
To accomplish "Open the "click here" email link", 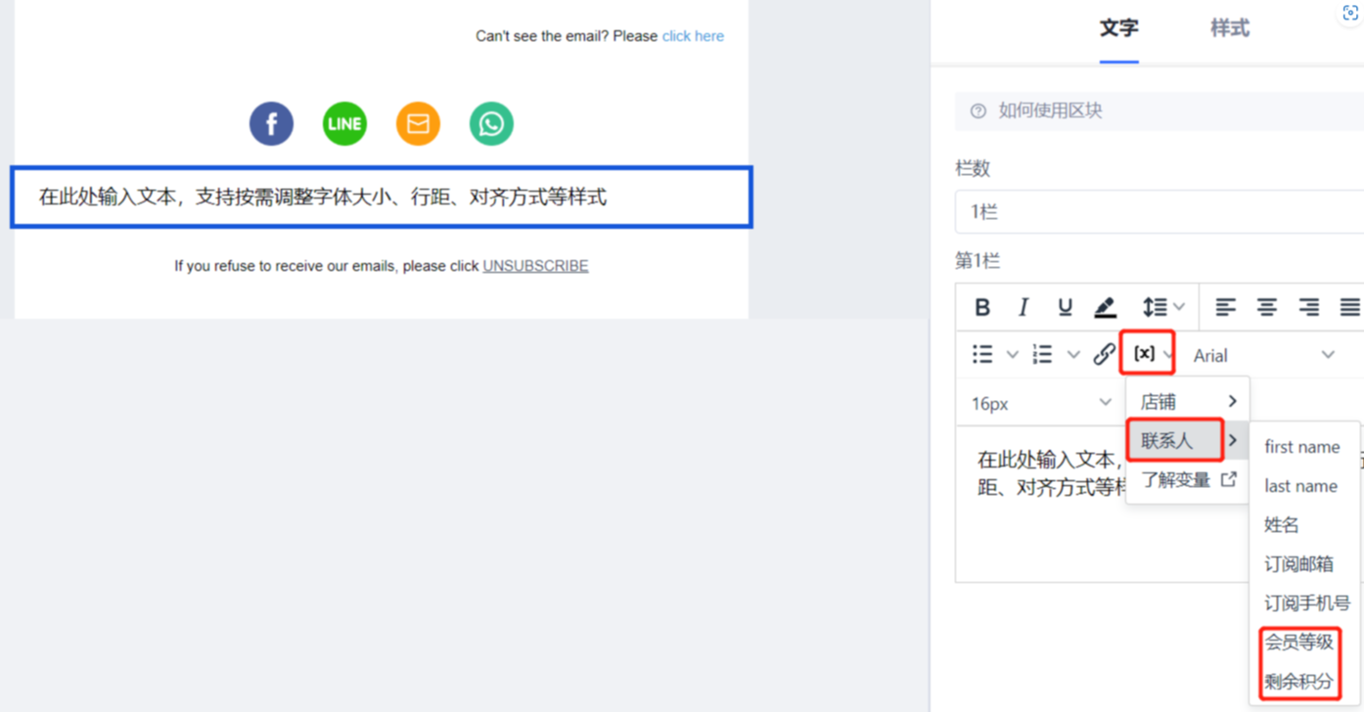I will pyautogui.click(x=693, y=36).
